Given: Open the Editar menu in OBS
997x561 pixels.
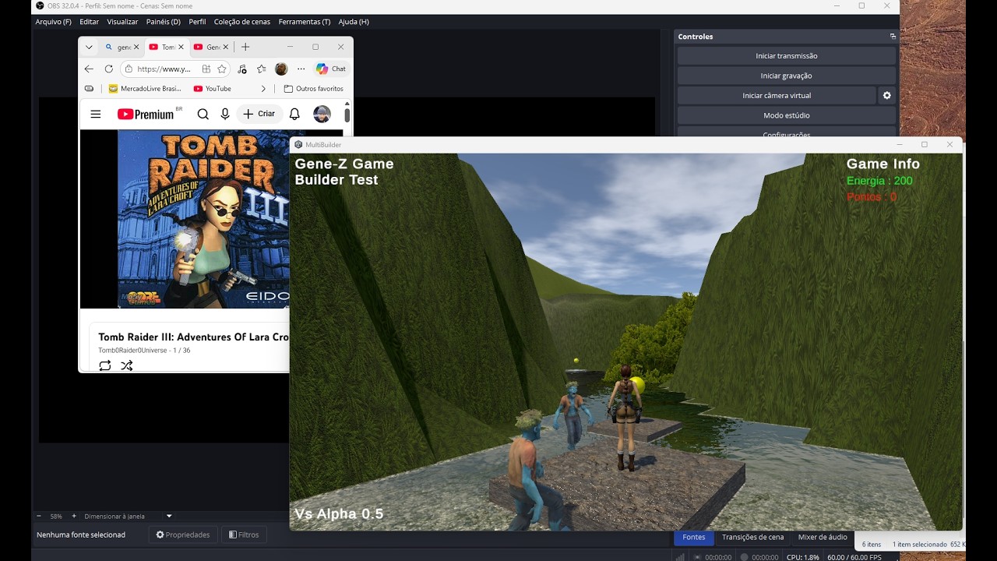Looking at the screenshot, I should [89, 22].
